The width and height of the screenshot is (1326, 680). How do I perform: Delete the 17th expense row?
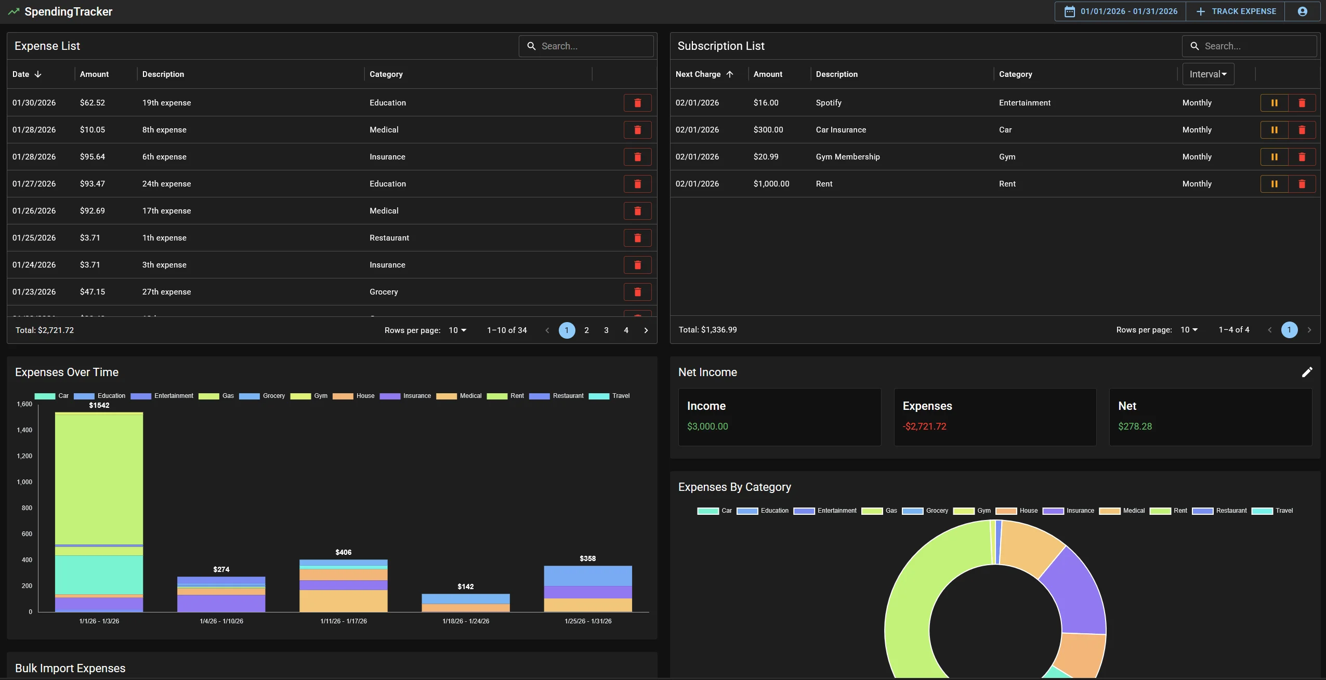tap(637, 211)
